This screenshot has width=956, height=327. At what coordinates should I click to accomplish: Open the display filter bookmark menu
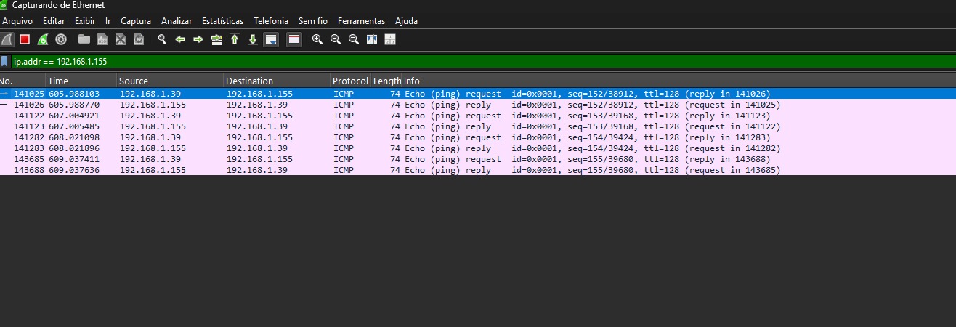coord(5,62)
